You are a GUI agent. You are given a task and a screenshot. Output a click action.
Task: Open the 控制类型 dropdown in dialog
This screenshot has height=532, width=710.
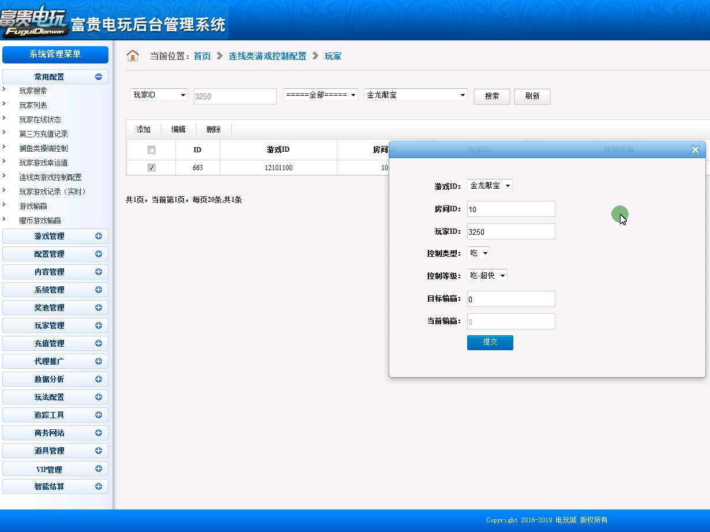[x=479, y=253]
